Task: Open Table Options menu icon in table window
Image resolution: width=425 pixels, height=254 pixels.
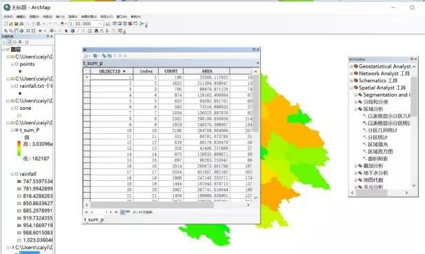Action: [x=86, y=56]
